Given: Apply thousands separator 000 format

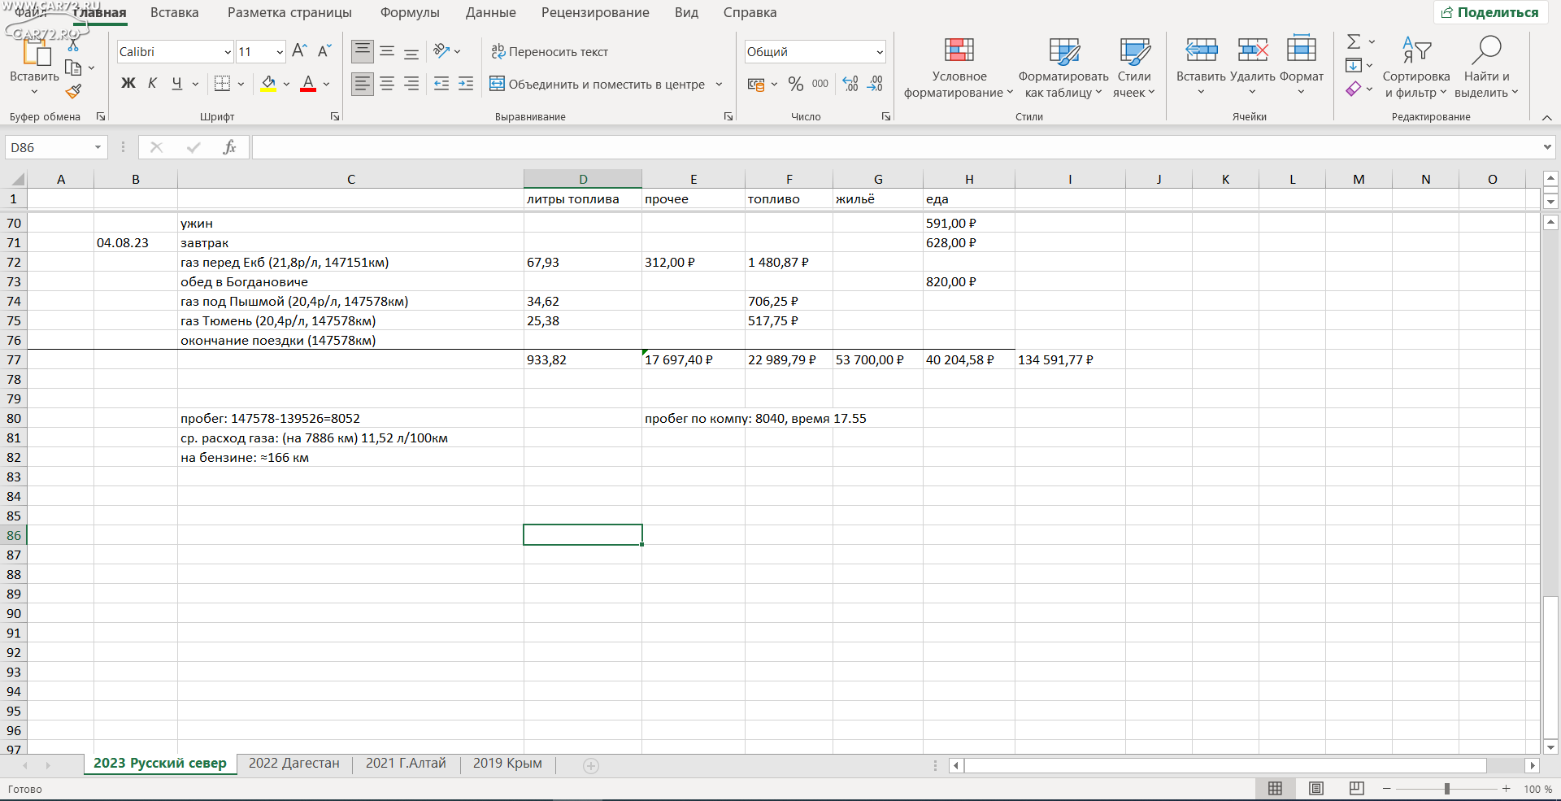Looking at the screenshot, I should [820, 84].
